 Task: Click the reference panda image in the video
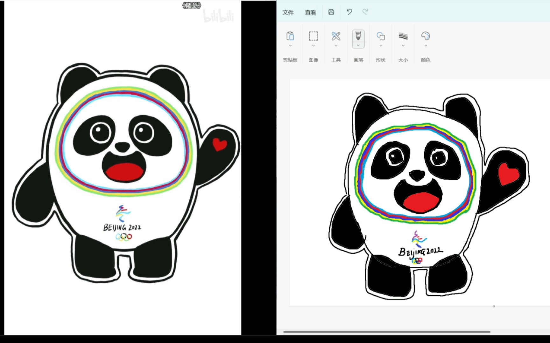[x=126, y=173]
